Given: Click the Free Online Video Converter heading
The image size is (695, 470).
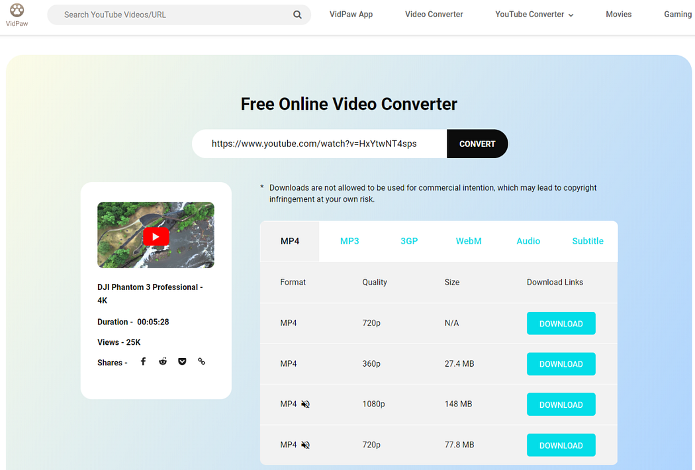Looking at the screenshot, I should pos(349,104).
